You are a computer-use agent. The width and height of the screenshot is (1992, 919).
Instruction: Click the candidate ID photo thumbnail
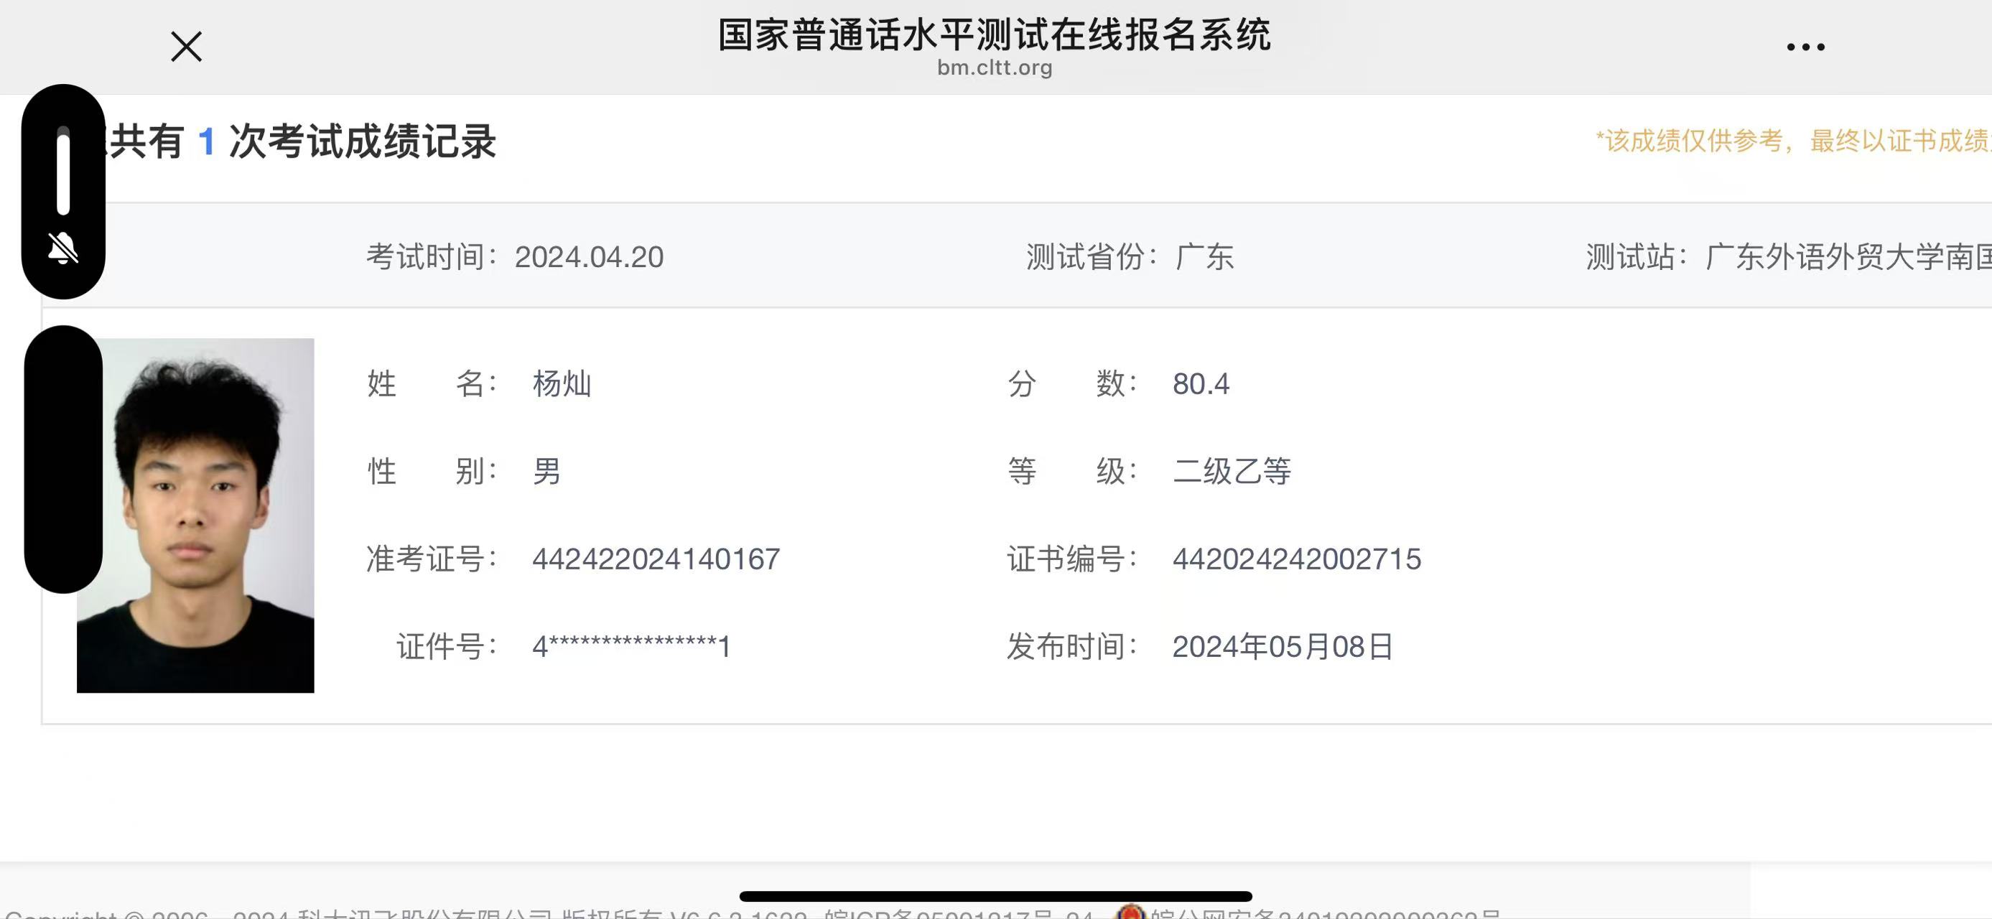195,515
